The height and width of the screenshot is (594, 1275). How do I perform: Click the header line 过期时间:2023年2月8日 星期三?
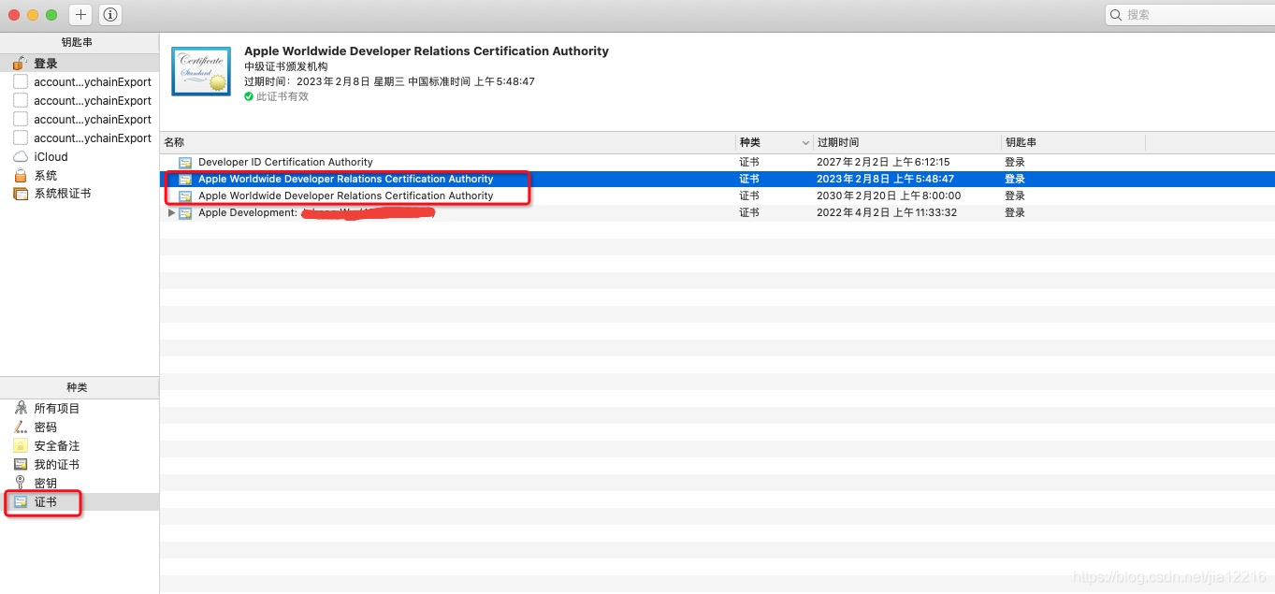389,81
